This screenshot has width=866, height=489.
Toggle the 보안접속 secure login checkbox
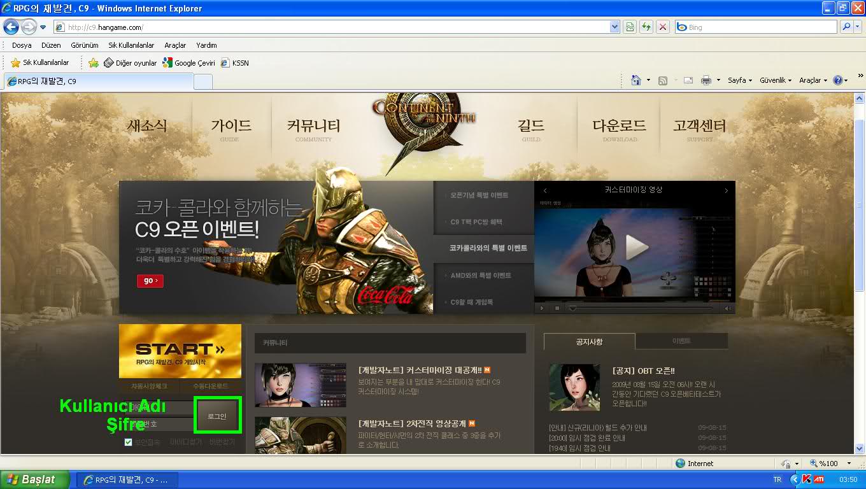tap(129, 442)
